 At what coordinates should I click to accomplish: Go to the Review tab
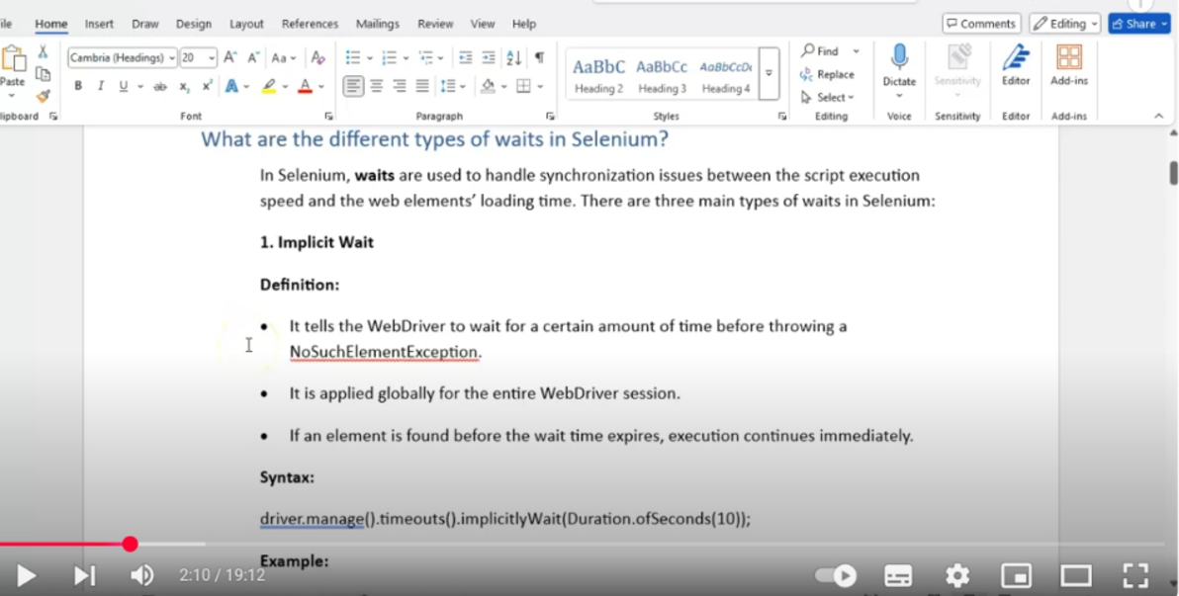pyautogui.click(x=435, y=24)
